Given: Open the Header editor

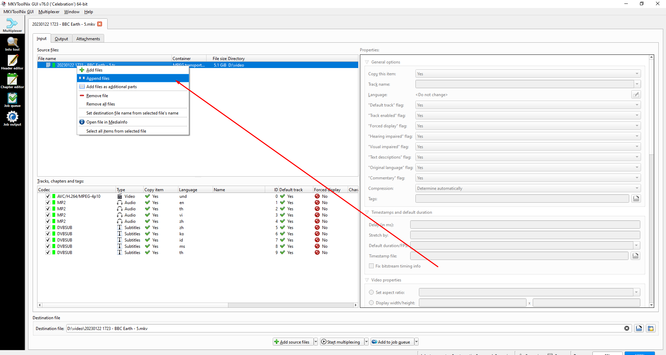Looking at the screenshot, I should (12, 63).
